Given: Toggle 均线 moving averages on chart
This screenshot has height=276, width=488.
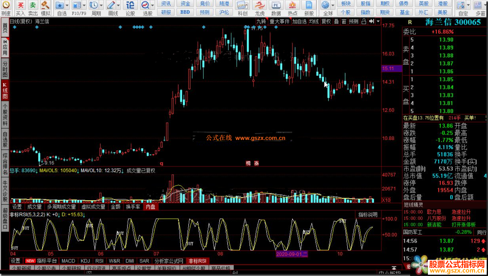Looking at the screenshot, I should pos(314,21).
